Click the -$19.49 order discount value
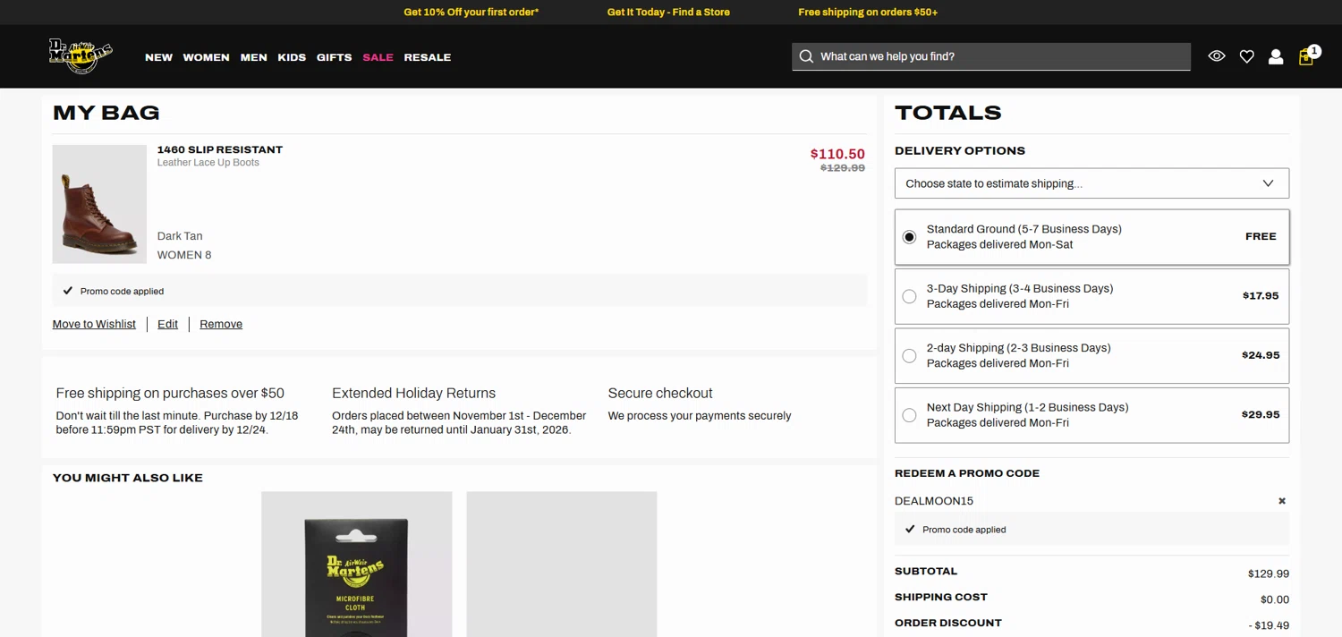Image resolution: width=1342 pixels, height=637 pixels. pyautogui.click(x=1269, y=625)
